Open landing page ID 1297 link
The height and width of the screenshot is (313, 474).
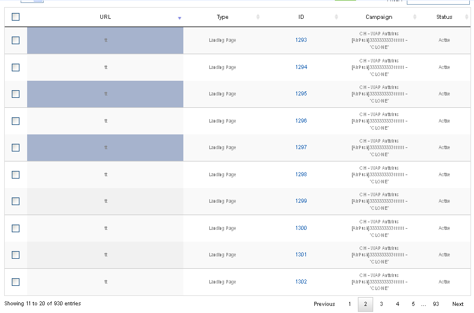(301, 147)
